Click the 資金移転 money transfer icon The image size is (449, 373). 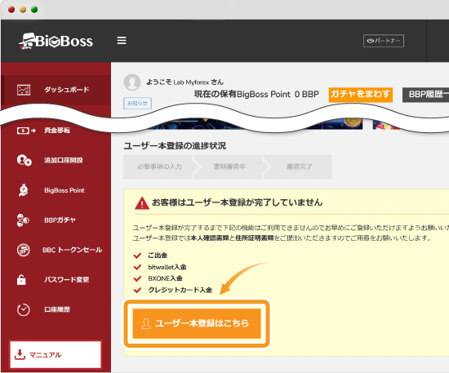[26, 131]
